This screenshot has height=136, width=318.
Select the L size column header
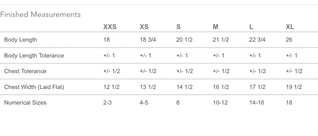251,27
